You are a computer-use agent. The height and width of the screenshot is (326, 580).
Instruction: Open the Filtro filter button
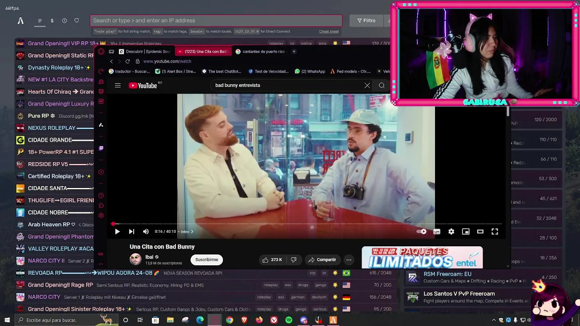point(366,20)
